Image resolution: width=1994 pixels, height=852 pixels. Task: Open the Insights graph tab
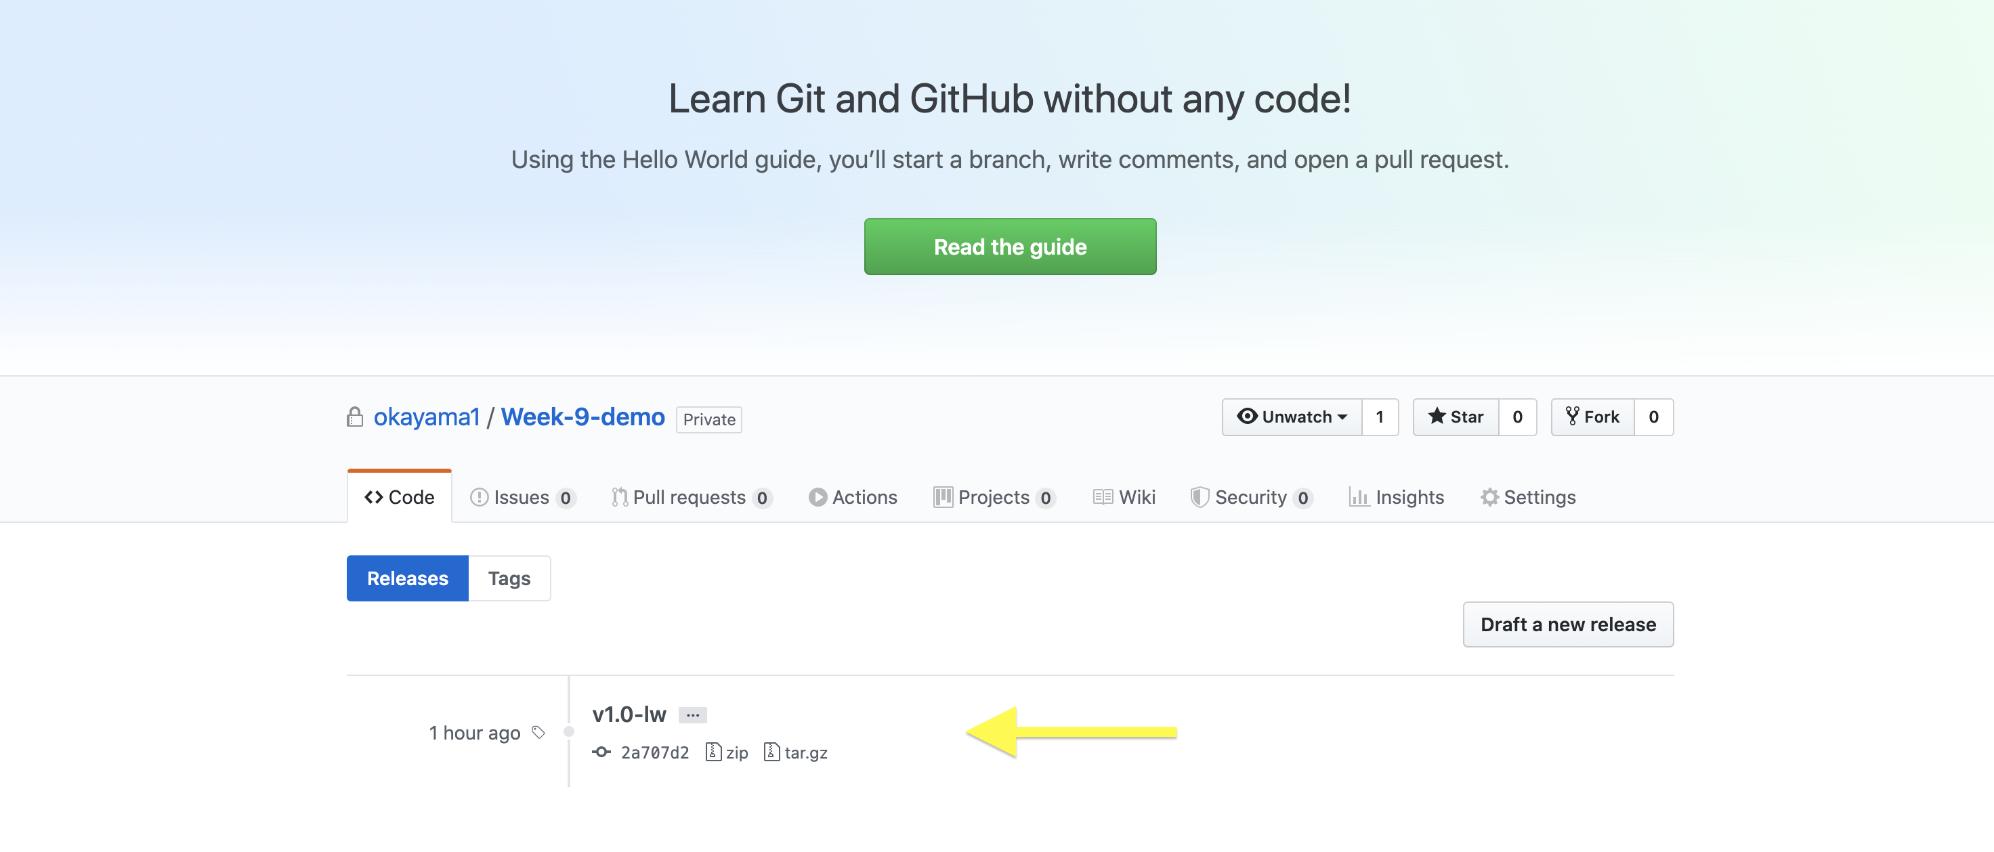[1396, 497]
